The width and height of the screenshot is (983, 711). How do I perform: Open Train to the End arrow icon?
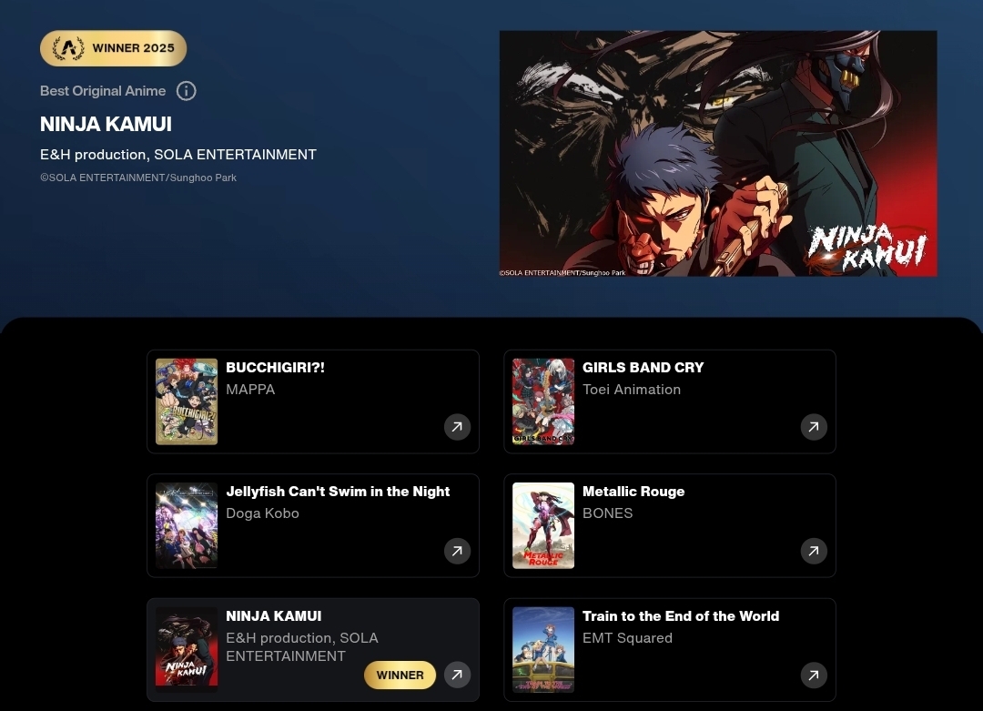[x=814, y=675]
